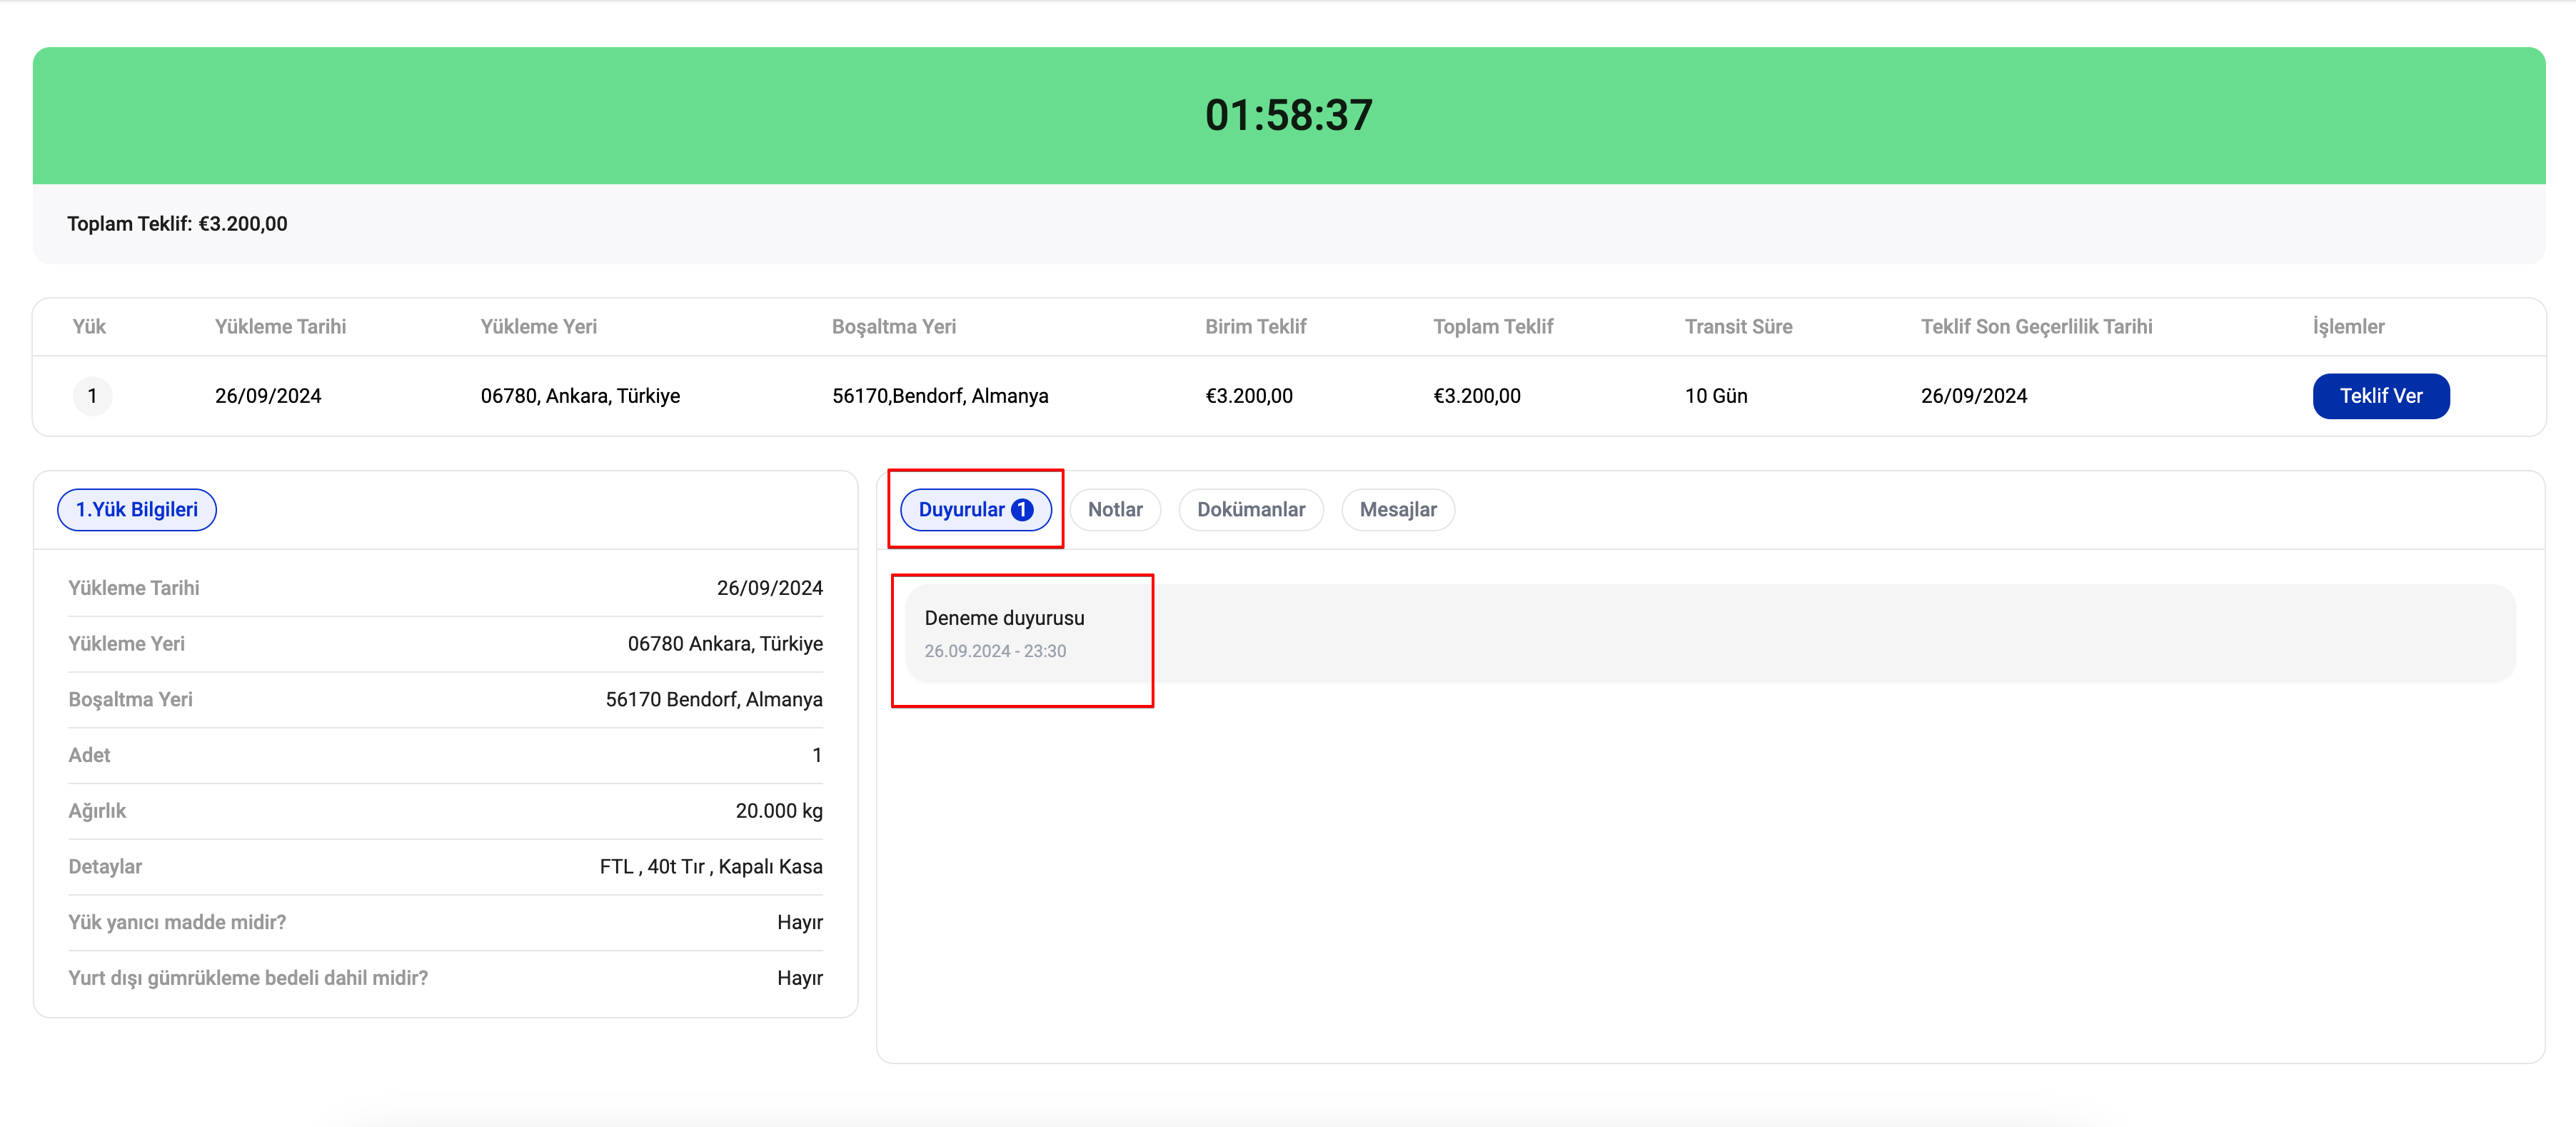Open the Dokümanlar tab
Viewport: 2576px width, 1127px height.
(1250, 510)
